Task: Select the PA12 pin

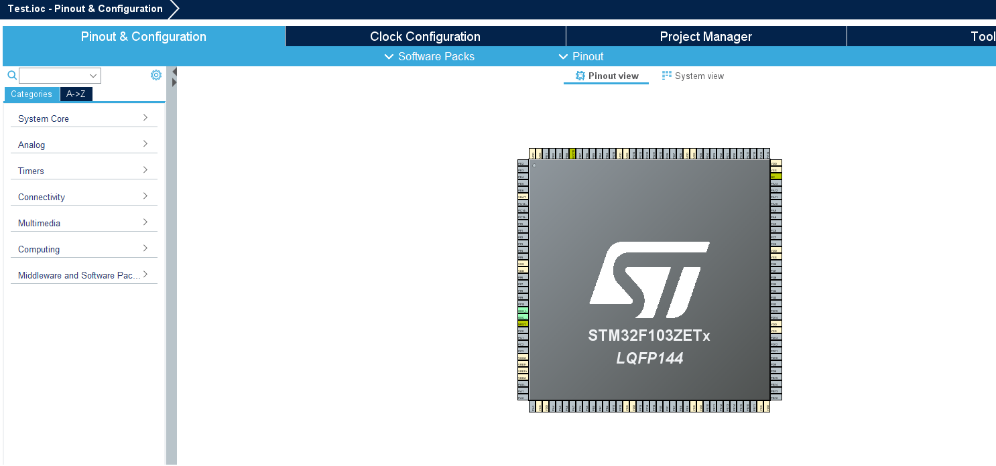Action: click(776, 189)
